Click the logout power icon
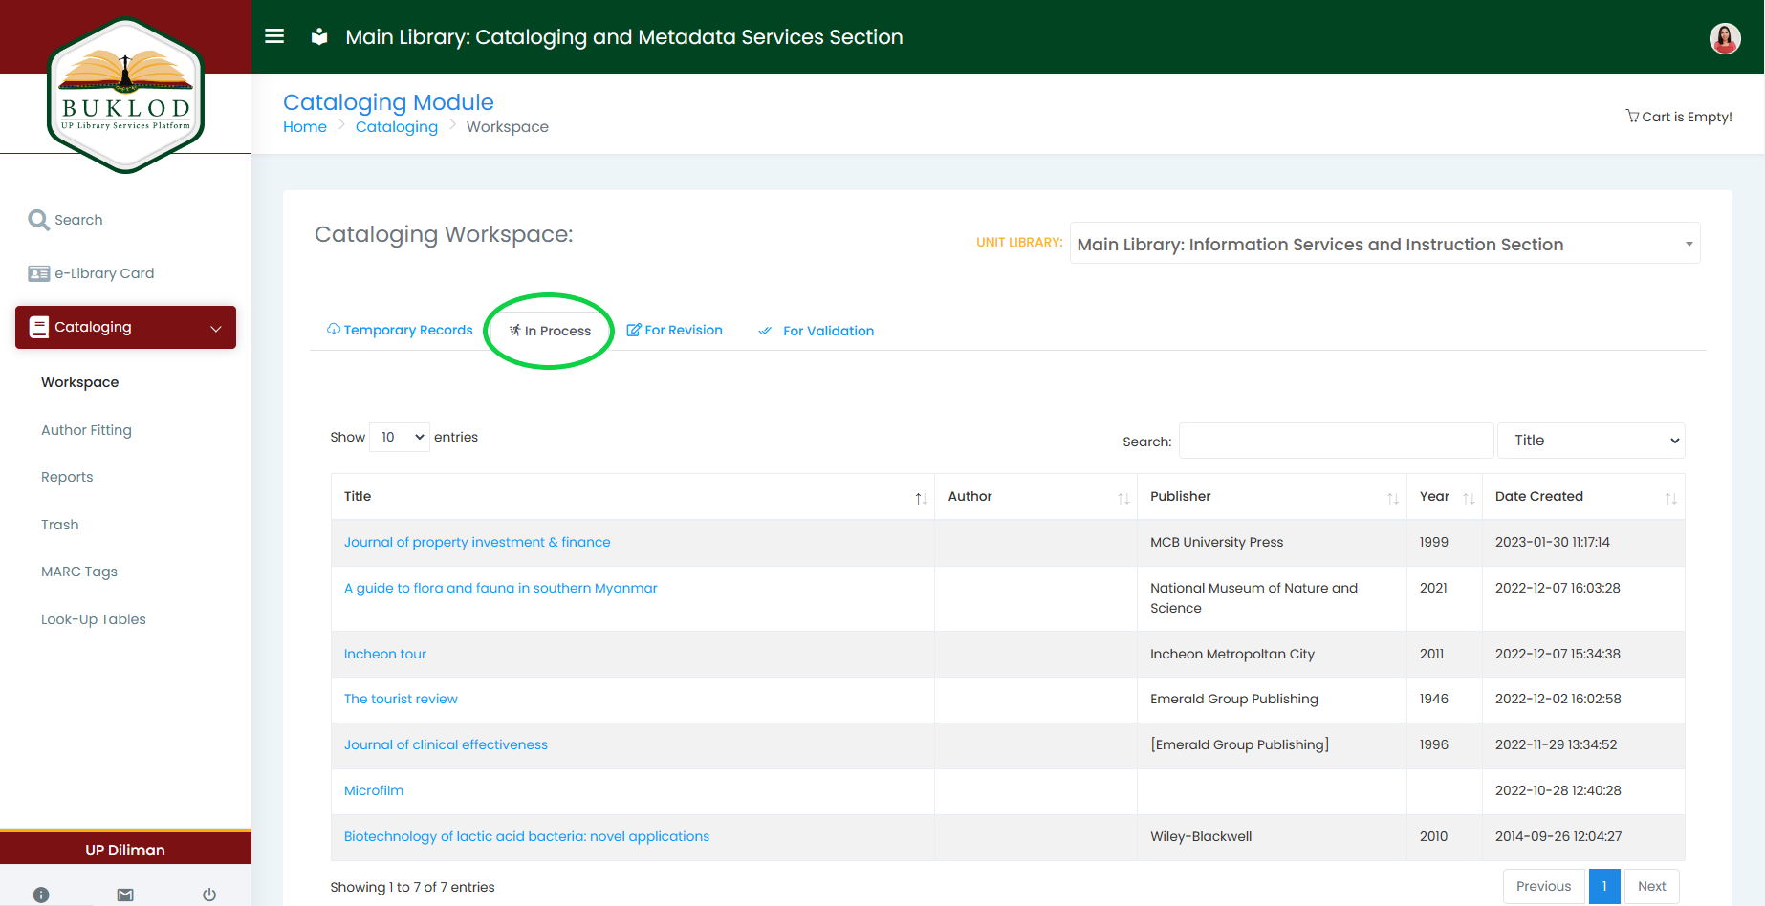 click(208, 895)
